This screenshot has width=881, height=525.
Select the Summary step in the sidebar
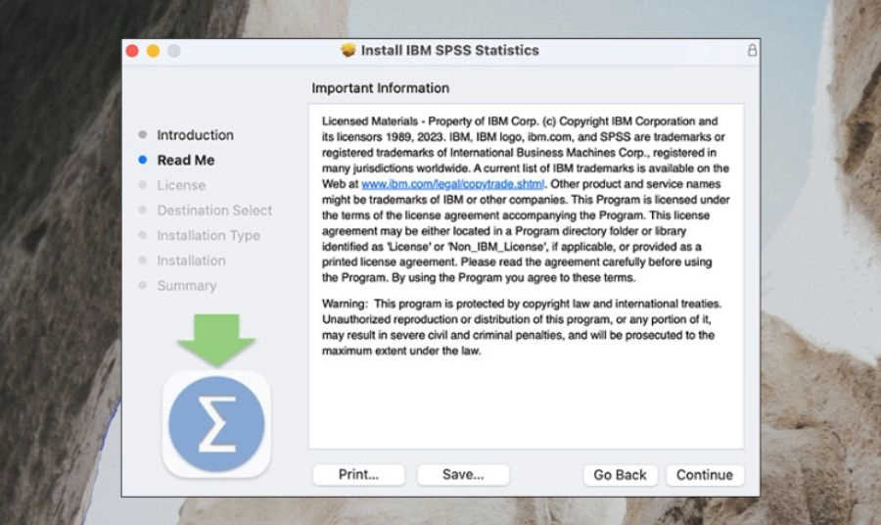click(186, 286)
